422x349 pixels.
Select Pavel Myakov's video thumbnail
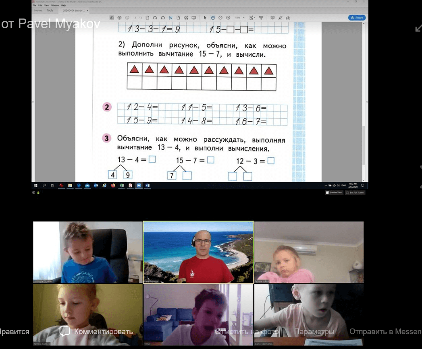198,252
